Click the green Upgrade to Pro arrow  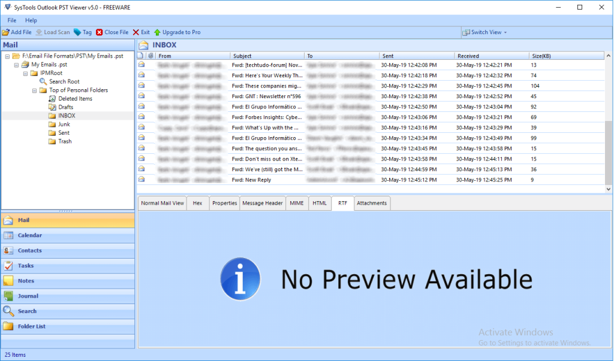(x=158, y=32)
